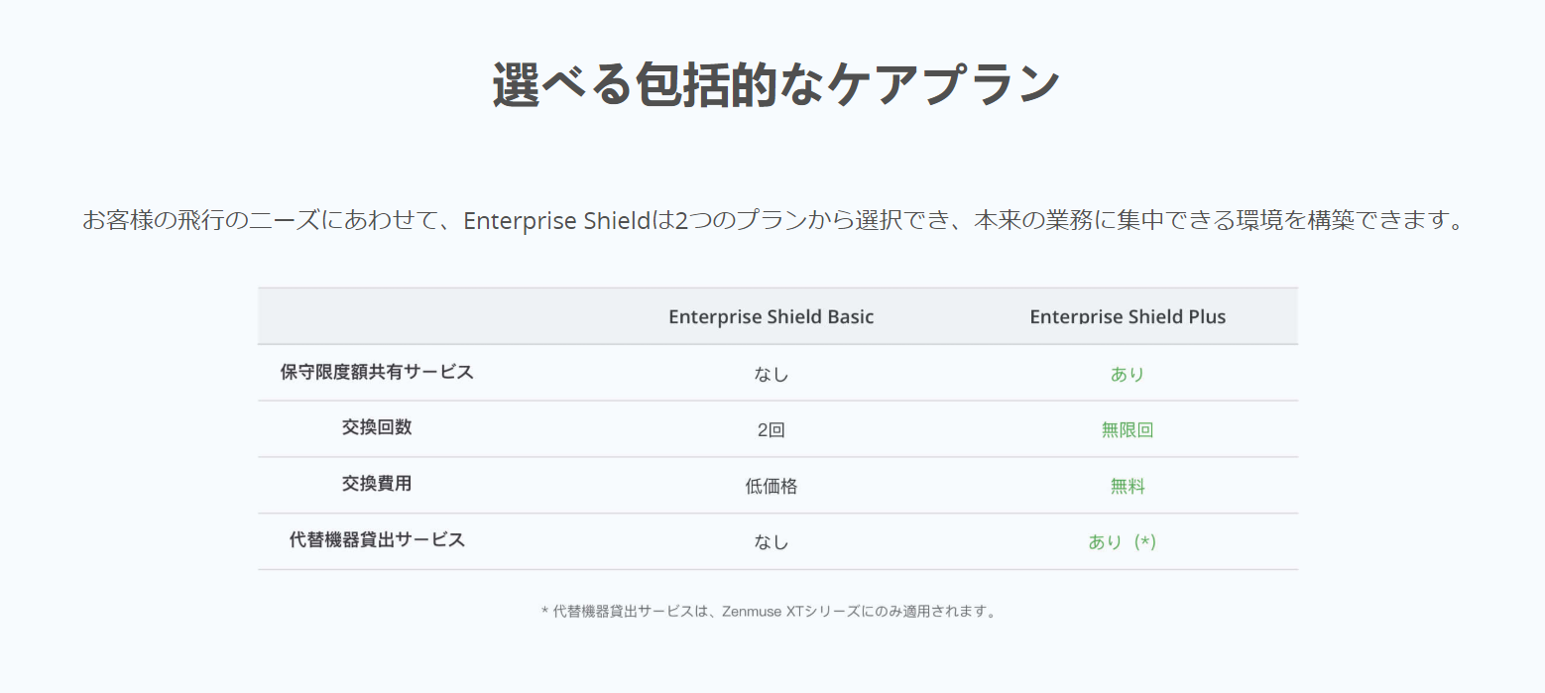Click the empty top-left table header cell
Viewport: 1545px width, 693px height.
pyautogui.click(x=426, y=316)
